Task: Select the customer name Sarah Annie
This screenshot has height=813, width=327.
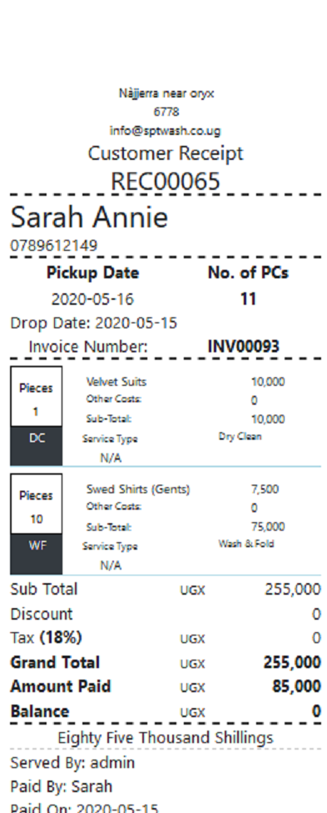Action: point(89,217)
